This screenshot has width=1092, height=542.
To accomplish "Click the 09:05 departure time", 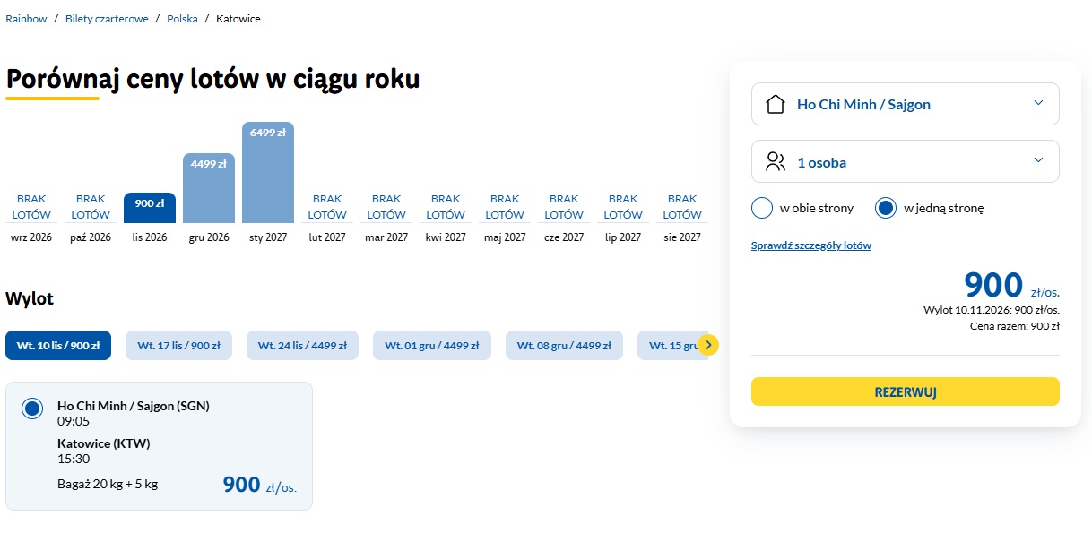I will tap(74, 421).
